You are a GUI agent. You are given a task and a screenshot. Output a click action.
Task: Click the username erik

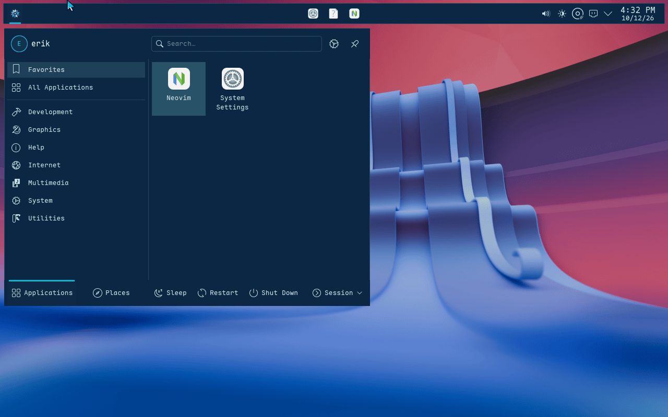click(x=41, y=44)
